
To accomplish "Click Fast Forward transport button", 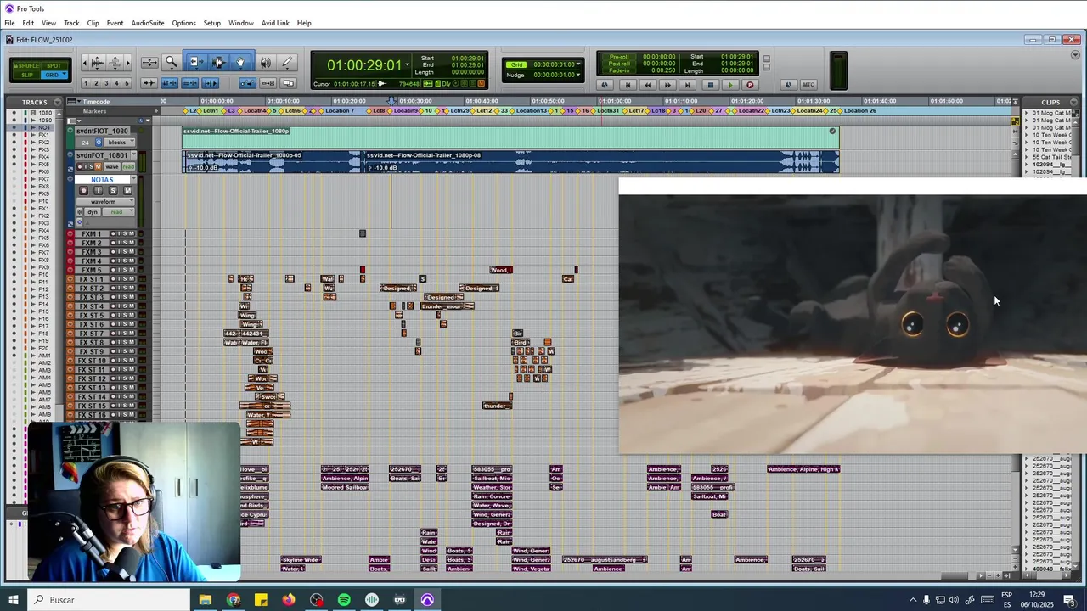I will 667,85.
